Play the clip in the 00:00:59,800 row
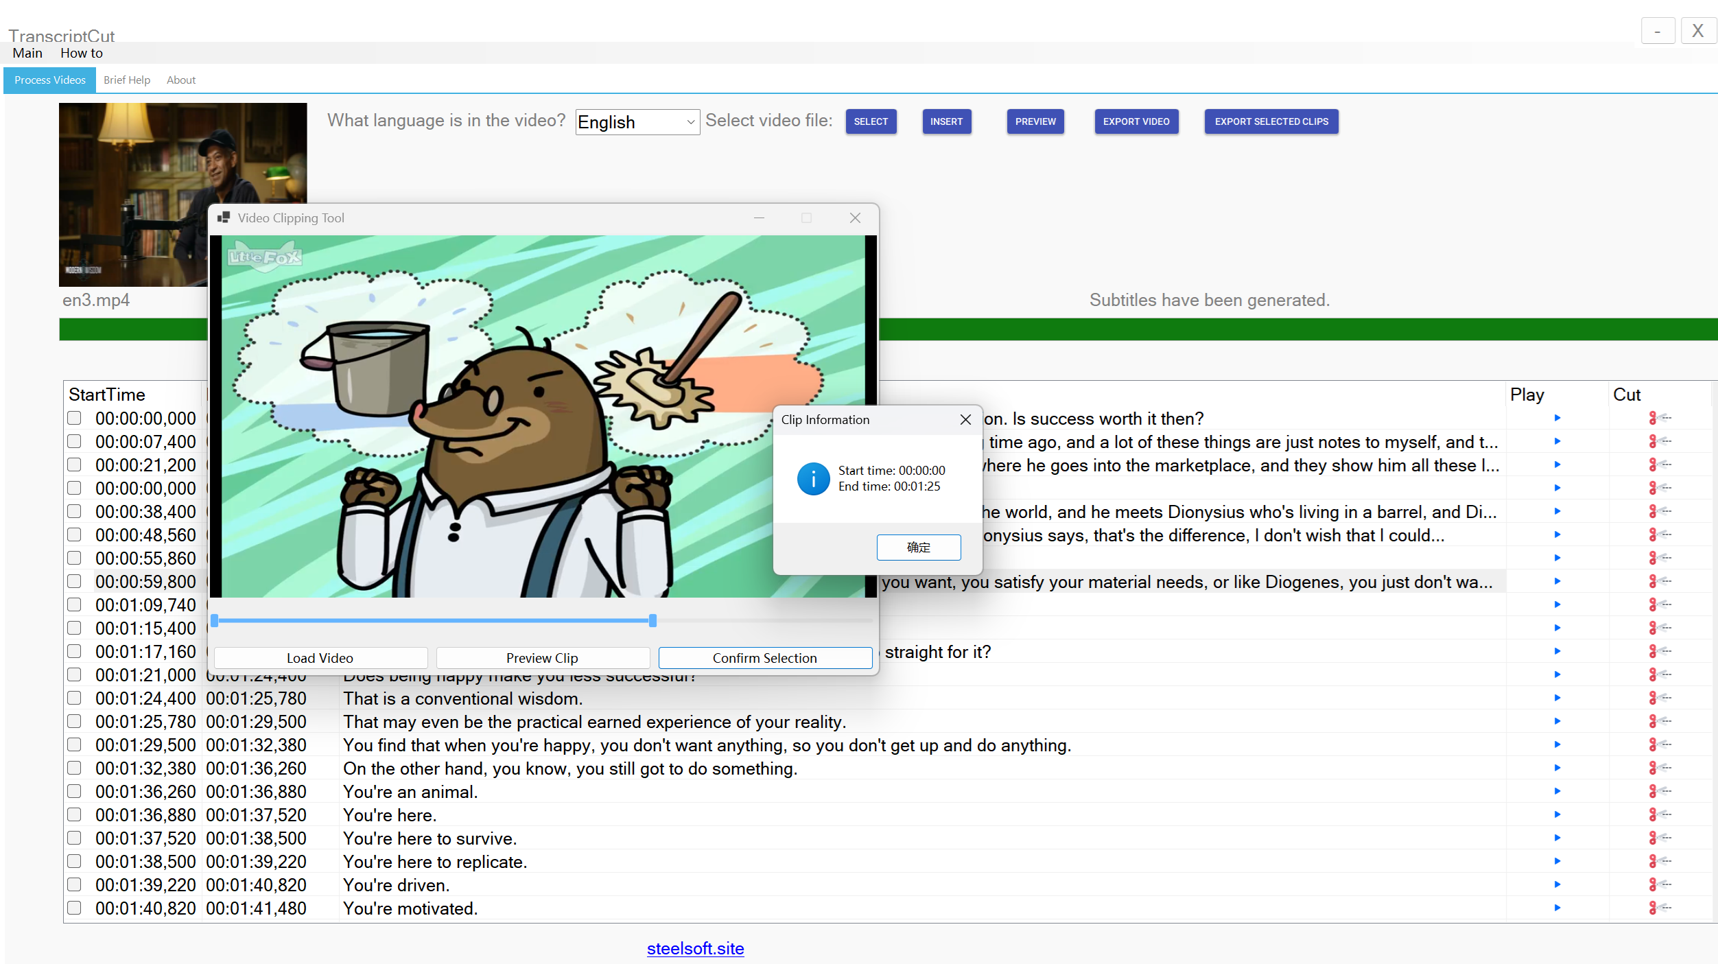This screenshot has width=1718, height=964. [1557, 581]
